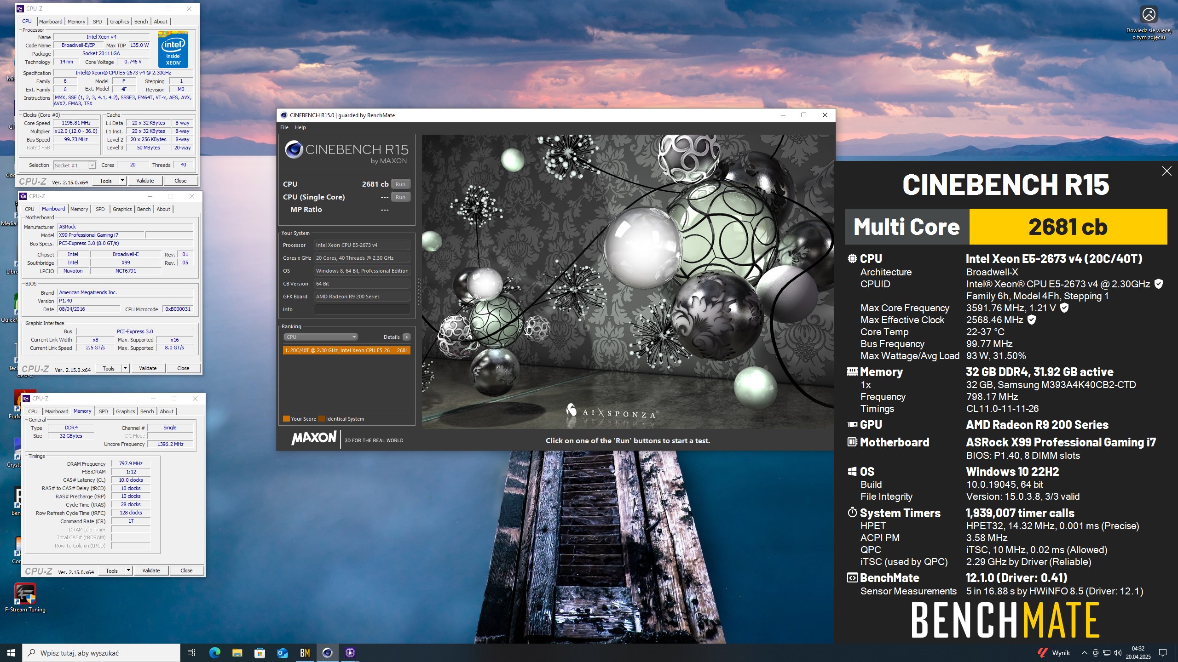Click the network icon in system tray
The width and height of the screenshot is (1178, 662).
pyautogui.click(x=1107, y=653)
